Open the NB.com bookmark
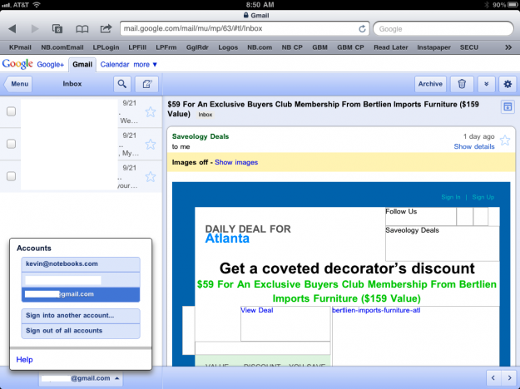 tap(260, 47)
